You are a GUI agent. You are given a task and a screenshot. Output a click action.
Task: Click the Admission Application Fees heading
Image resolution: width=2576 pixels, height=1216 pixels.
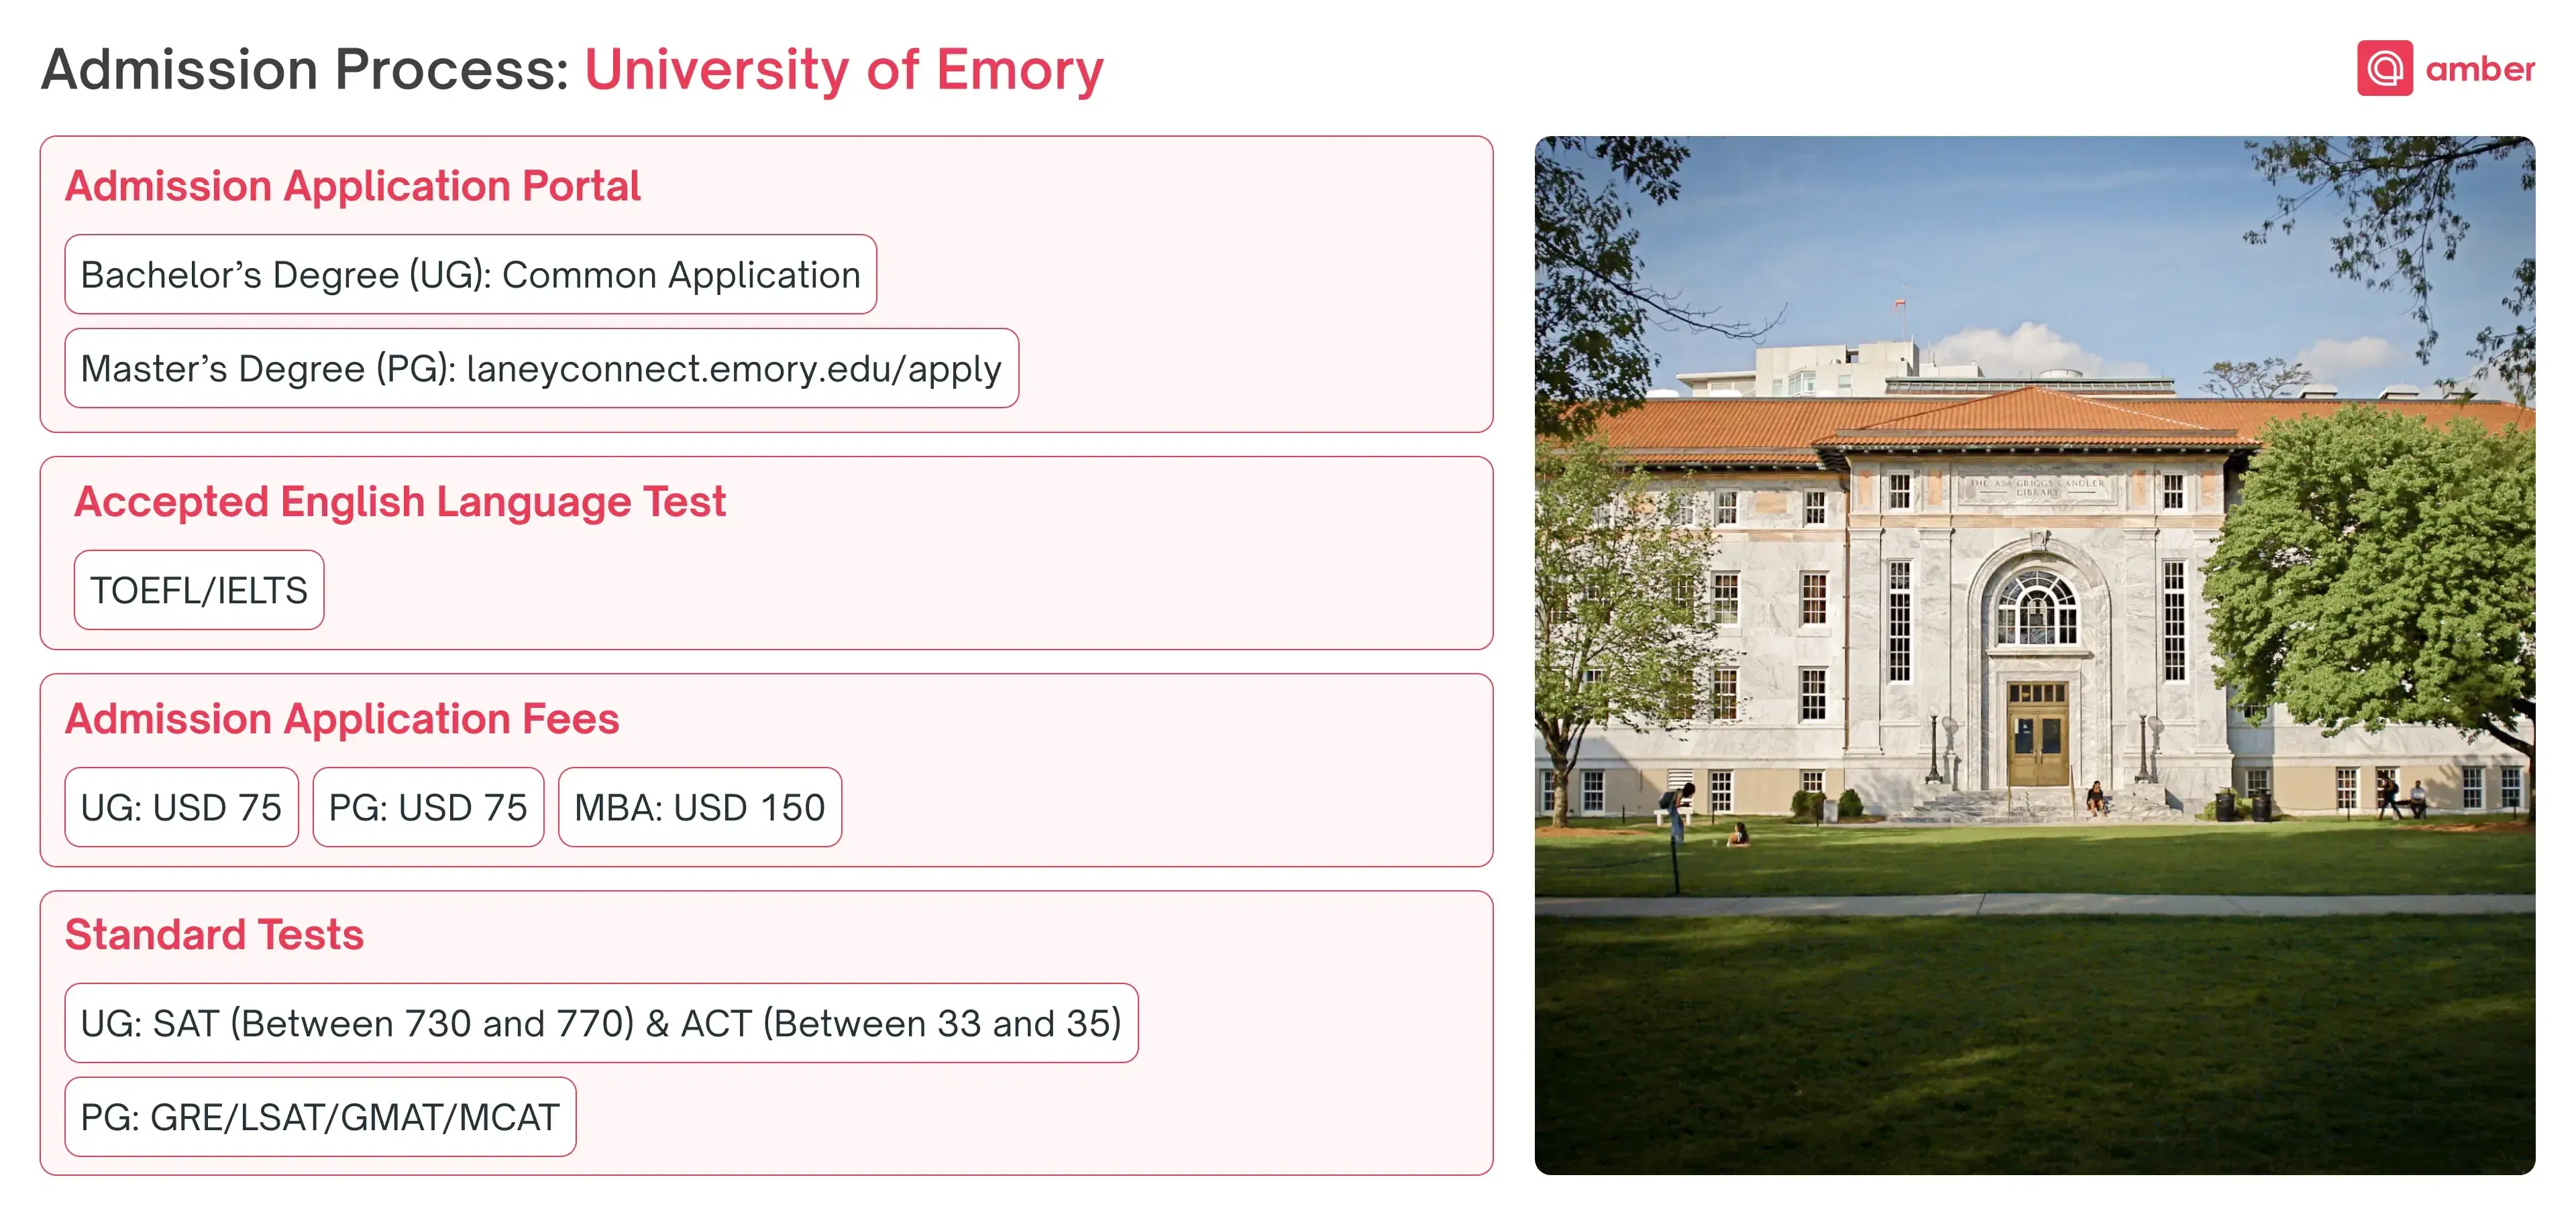(x=342, y=719)
